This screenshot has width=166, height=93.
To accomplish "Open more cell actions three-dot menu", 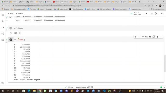I will click(161, 37).
